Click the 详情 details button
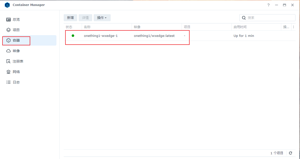Image resolution: width=300 pixels, height=159 pixels. tap(85, 18)
